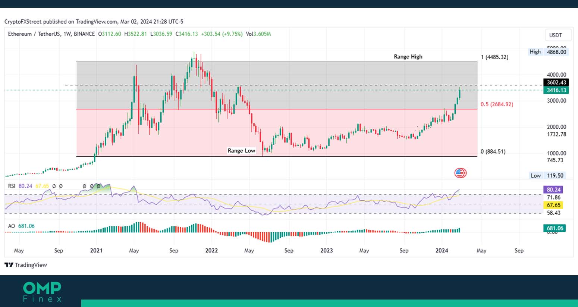Viewport: 578px width, 307px height.
Task: Click the 2022 time axis label
Action: 211,251
